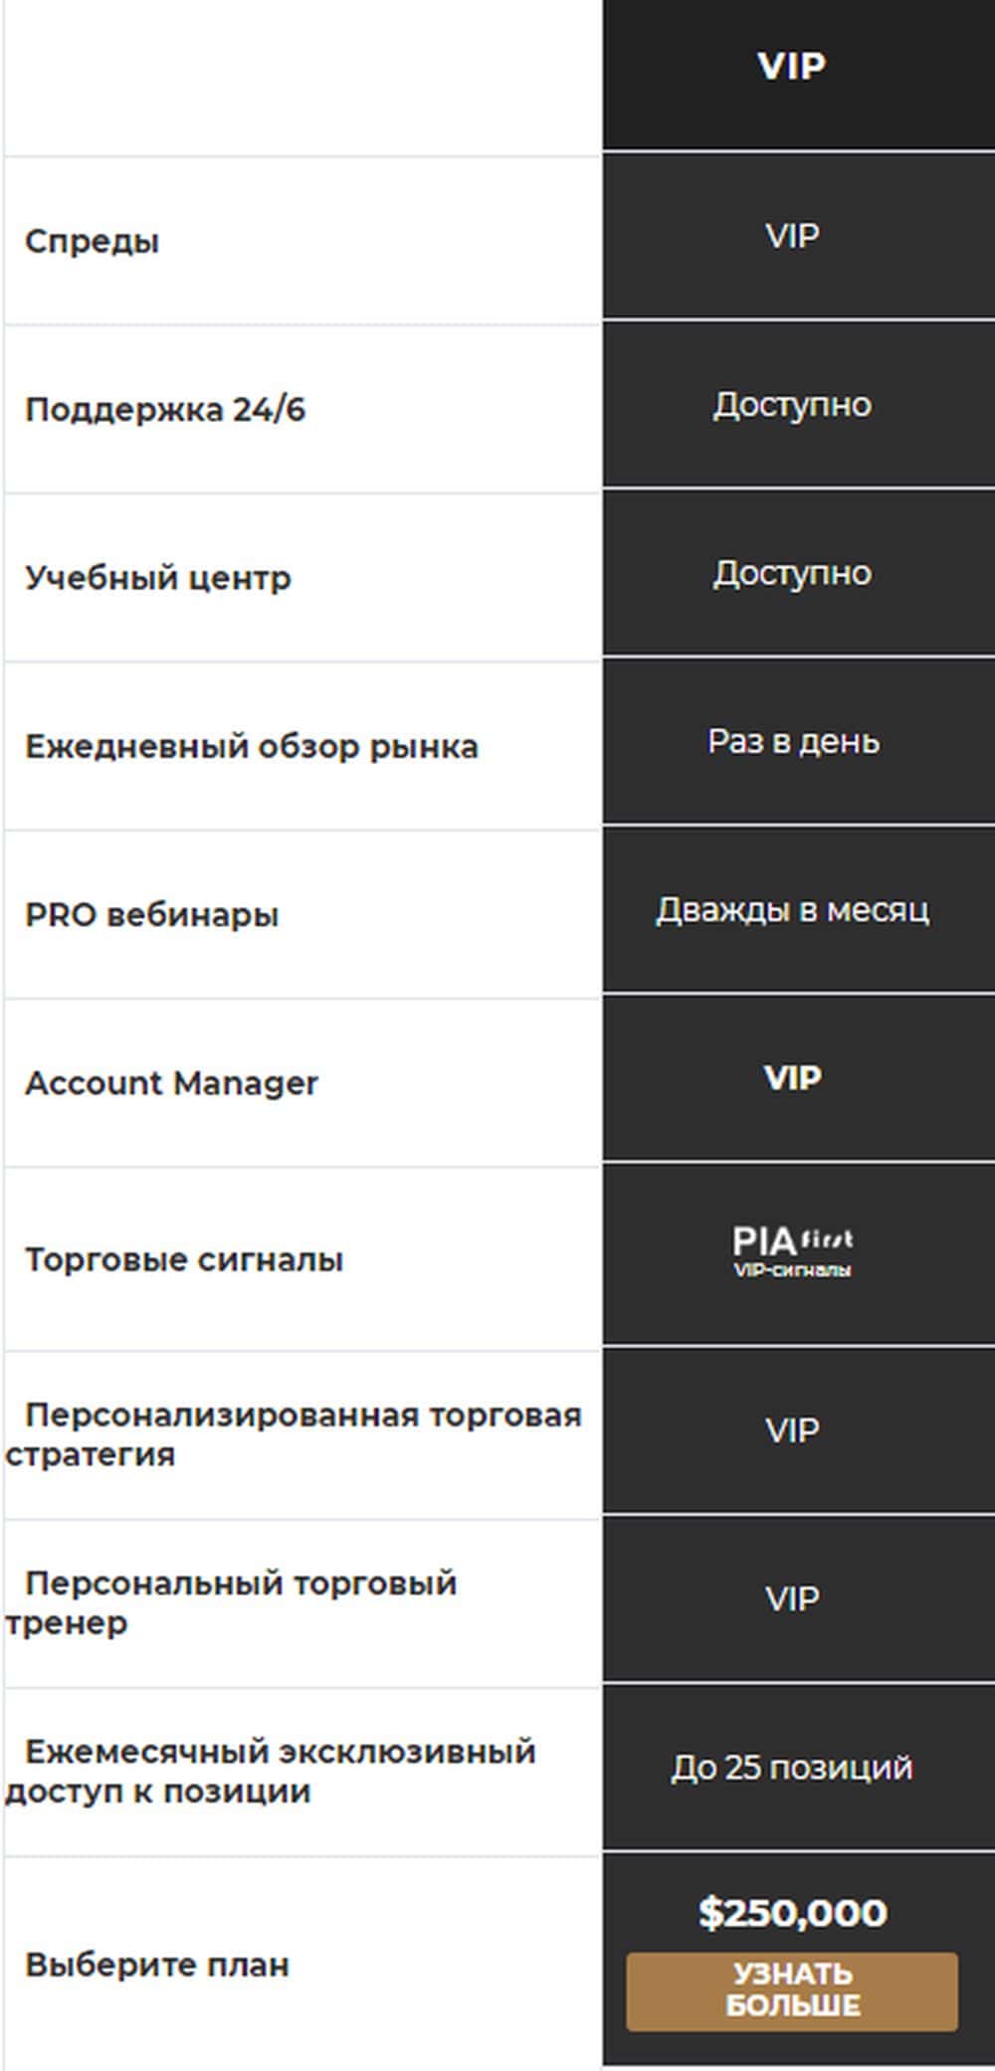Select the Поддержка 24/6 label
Screen dimensions: 995x2071
[x=165, y=409]
